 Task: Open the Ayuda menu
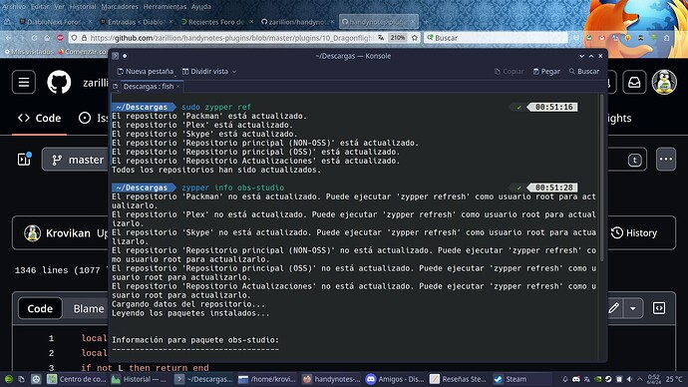201,7
